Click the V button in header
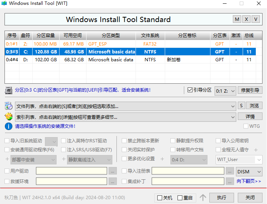 point(256,19)
